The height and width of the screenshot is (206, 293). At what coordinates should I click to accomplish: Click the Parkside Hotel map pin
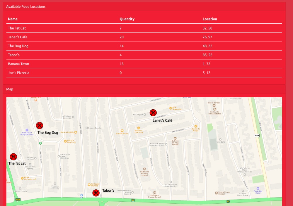(258, 188)
